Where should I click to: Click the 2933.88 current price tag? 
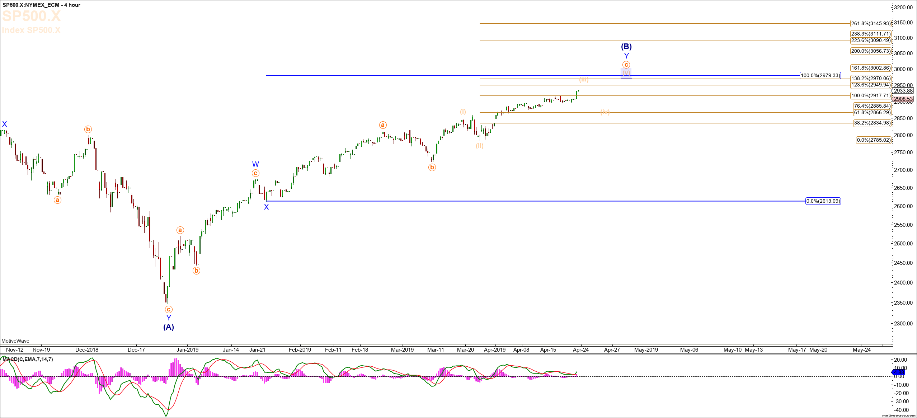903,91
